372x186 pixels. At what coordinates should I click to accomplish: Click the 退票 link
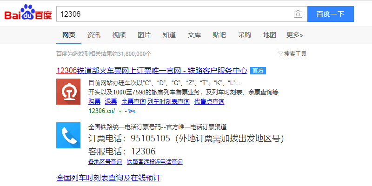[111, 102]
